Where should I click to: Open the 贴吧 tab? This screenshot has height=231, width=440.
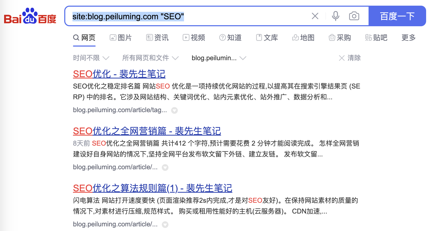tap(376, 38)
